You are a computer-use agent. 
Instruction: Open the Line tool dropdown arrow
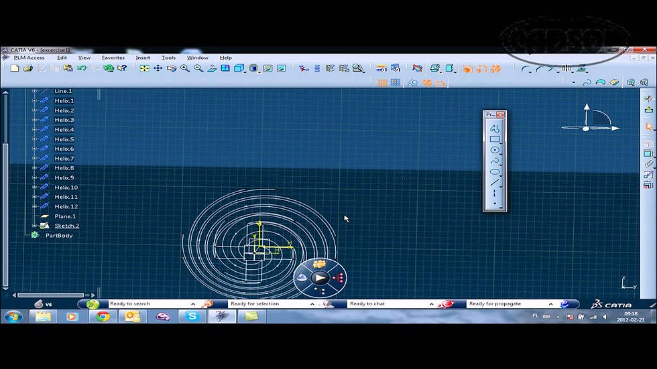click(x=501, y=186)
